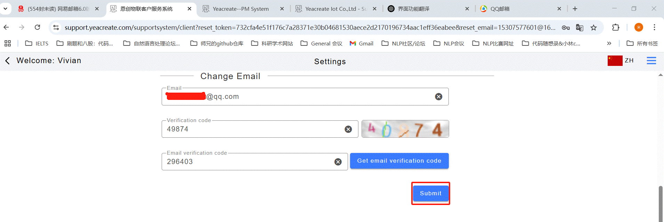Refresh the captcha image
The height and width of the screenshot is (222, 664).
[405, 129]
